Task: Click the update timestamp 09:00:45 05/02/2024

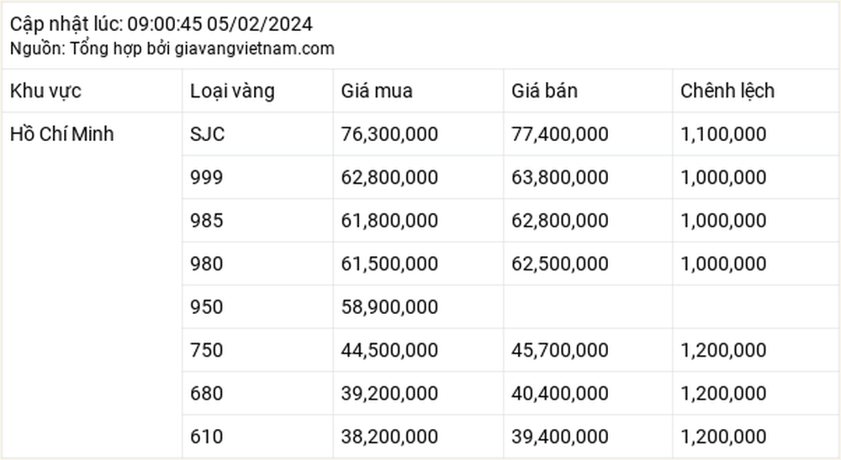Action: (220, 24)
